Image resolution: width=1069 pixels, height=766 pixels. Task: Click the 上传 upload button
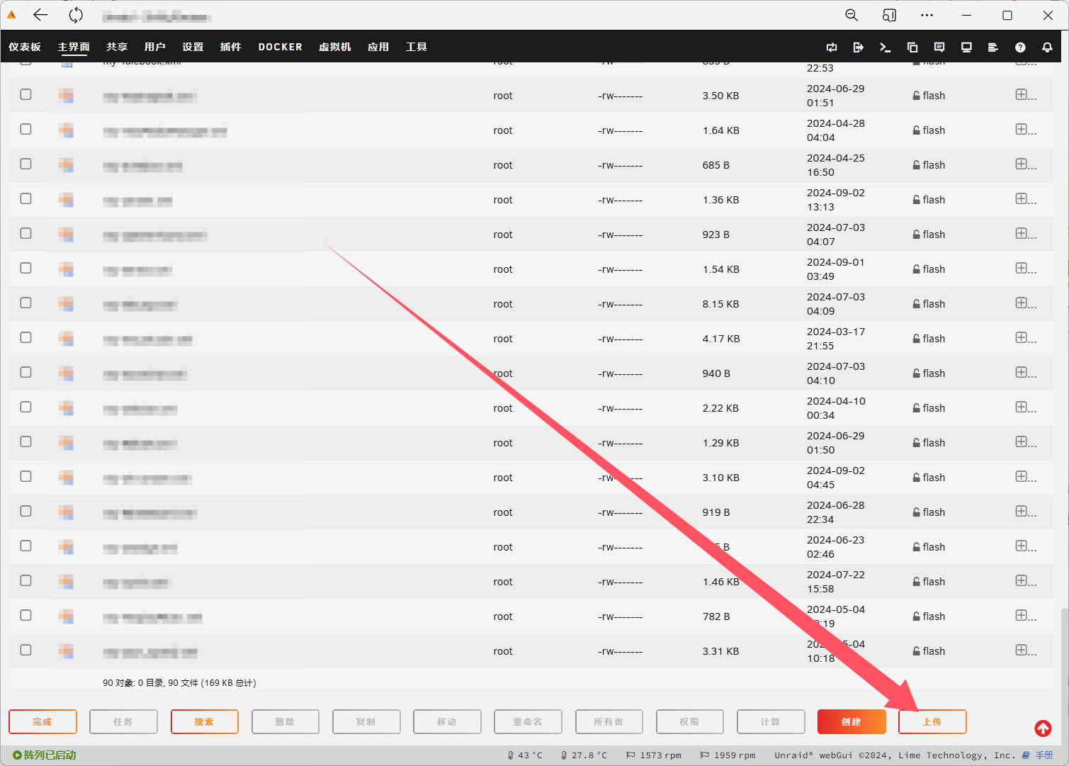point(932,722)
